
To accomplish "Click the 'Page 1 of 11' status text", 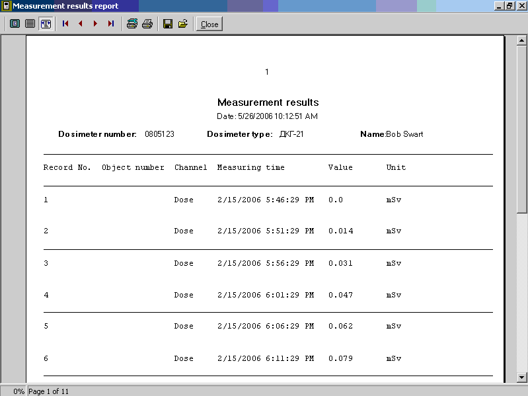I will pyautogui.click(x=48, y=391).
